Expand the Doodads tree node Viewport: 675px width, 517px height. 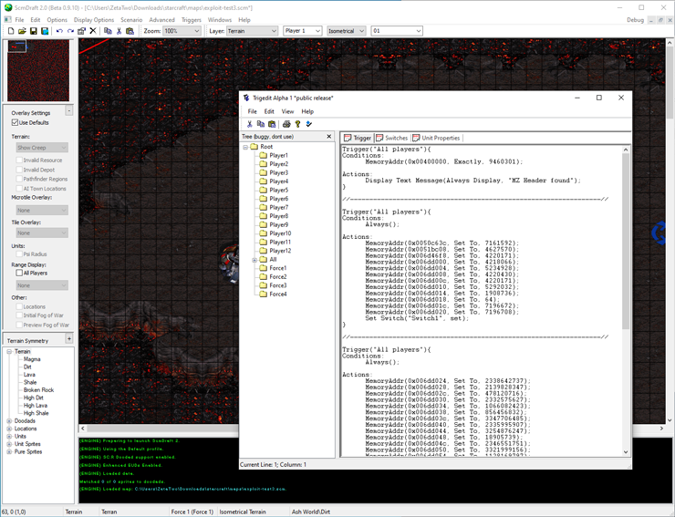[9, 420]
